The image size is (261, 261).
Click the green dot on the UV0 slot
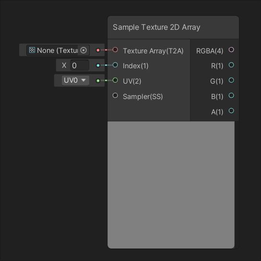pos(98,81)
